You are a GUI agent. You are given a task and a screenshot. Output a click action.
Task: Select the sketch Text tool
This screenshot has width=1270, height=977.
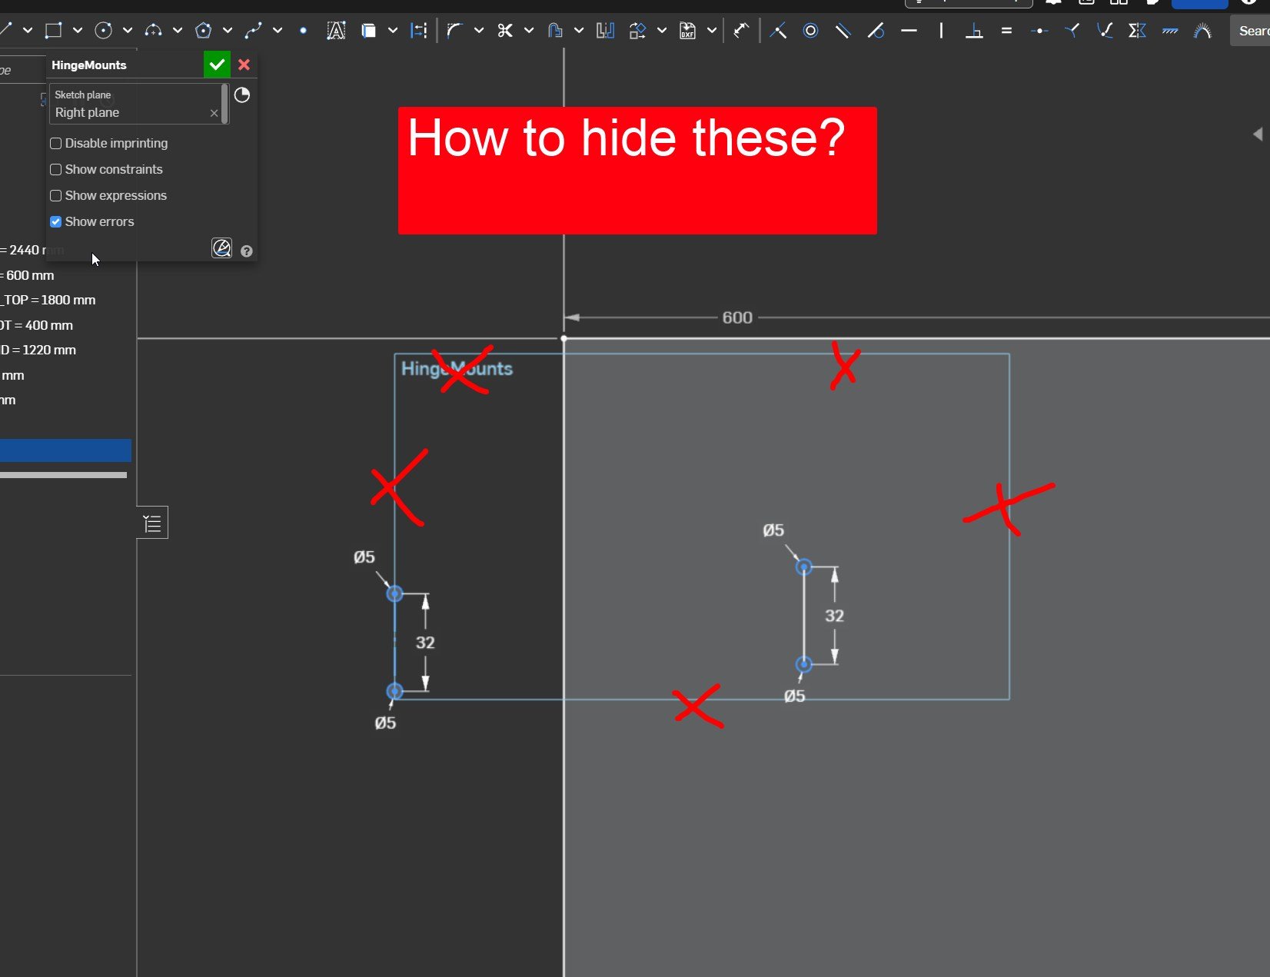click(336, 30)
